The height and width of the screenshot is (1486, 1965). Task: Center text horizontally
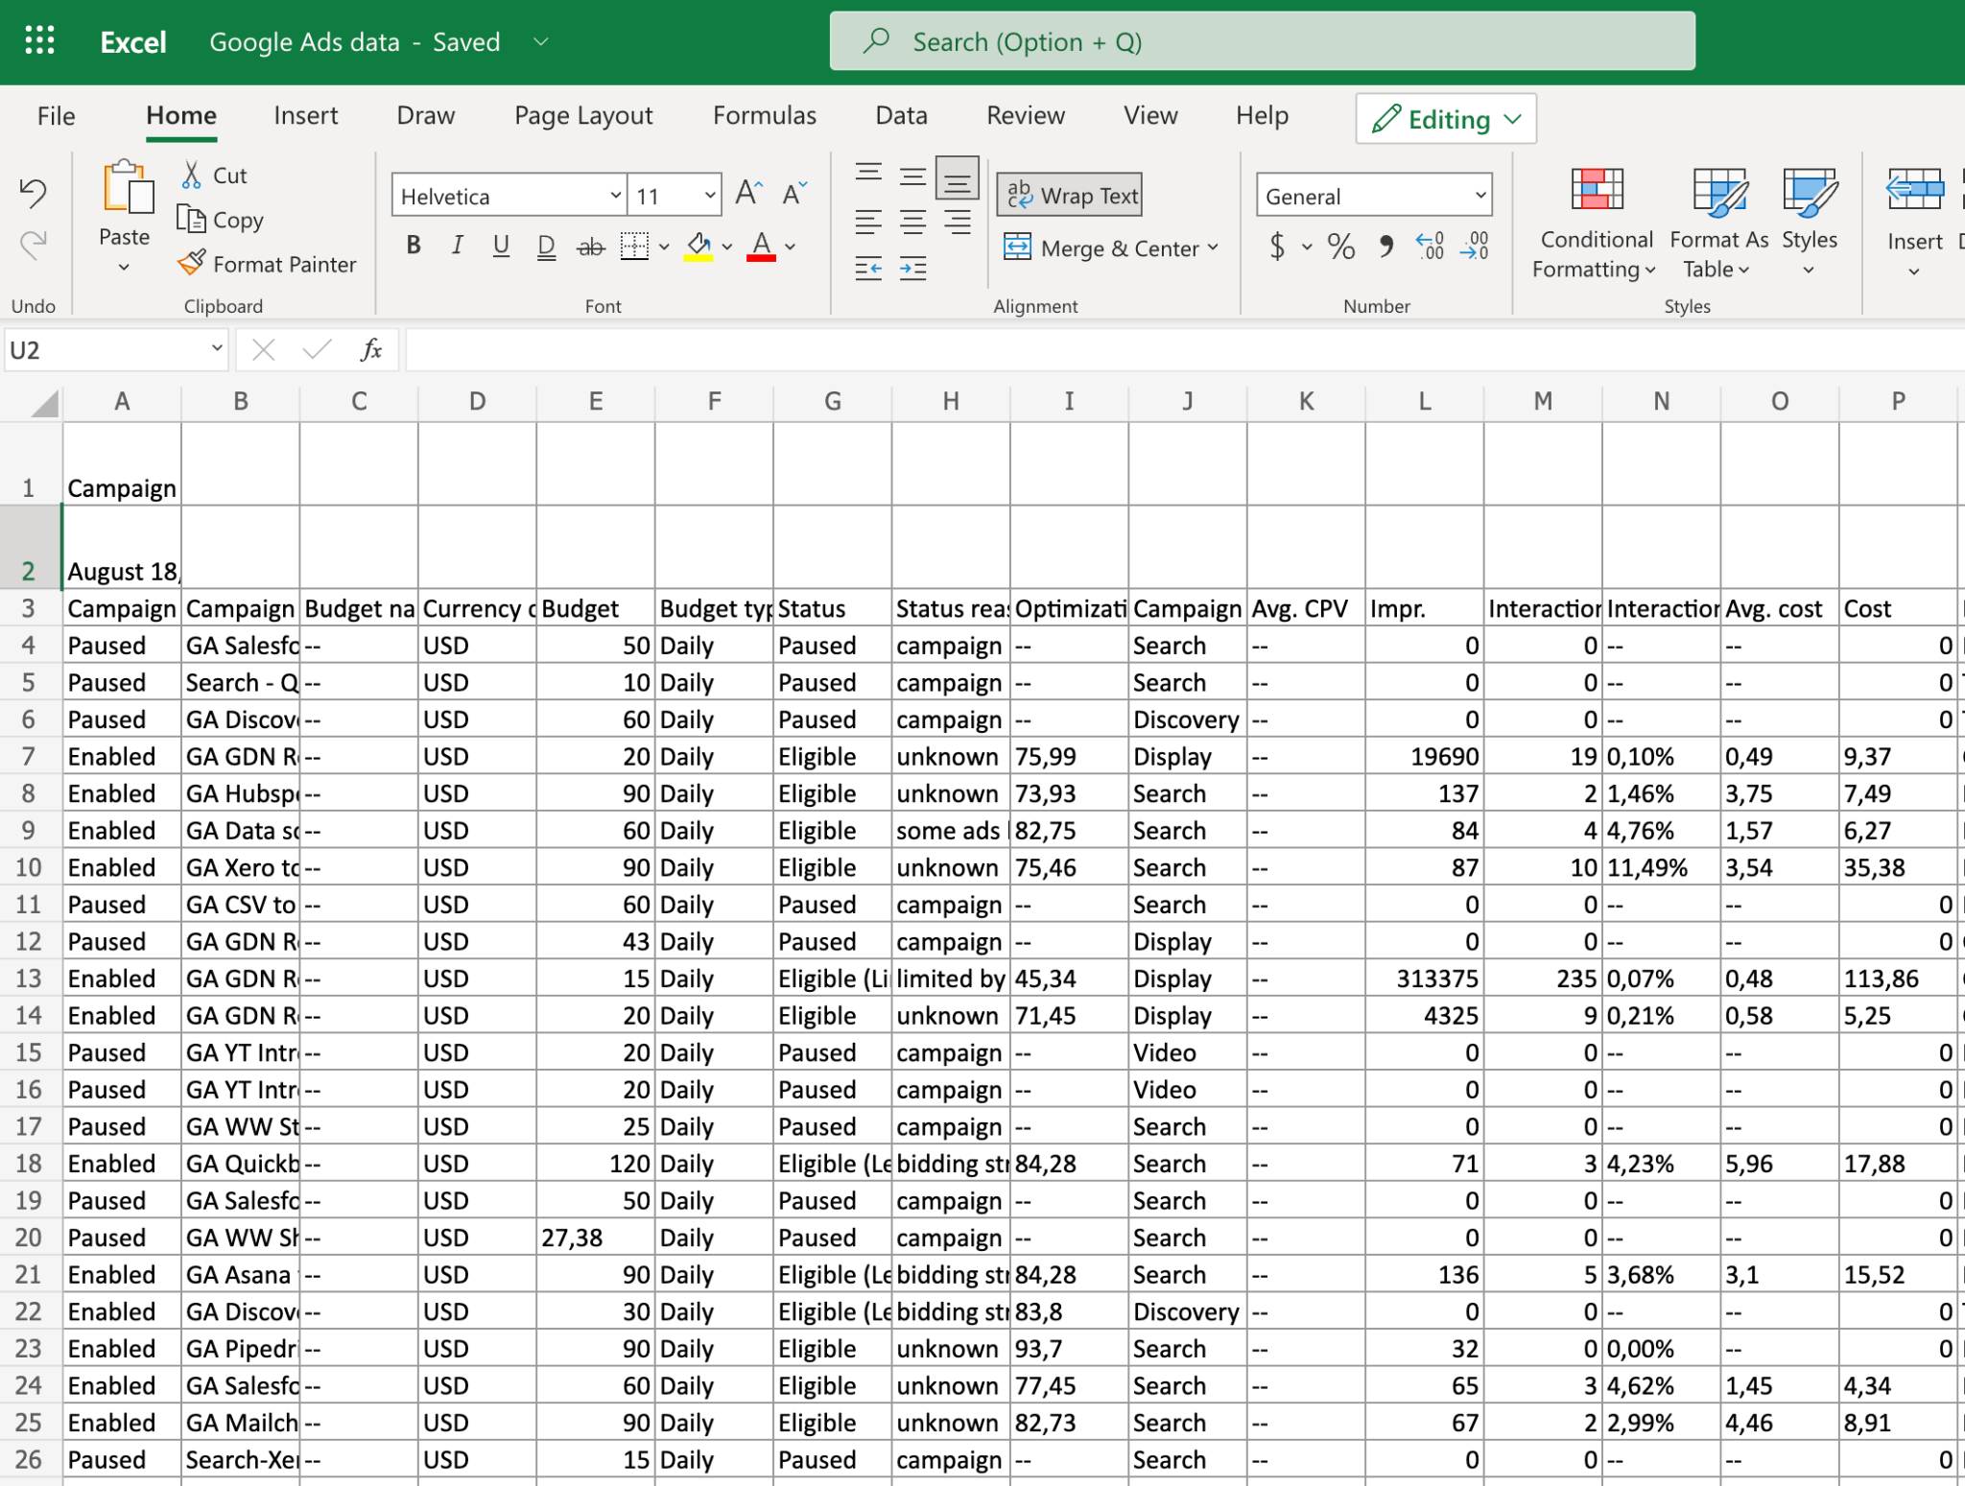click(x=912, y=223)
